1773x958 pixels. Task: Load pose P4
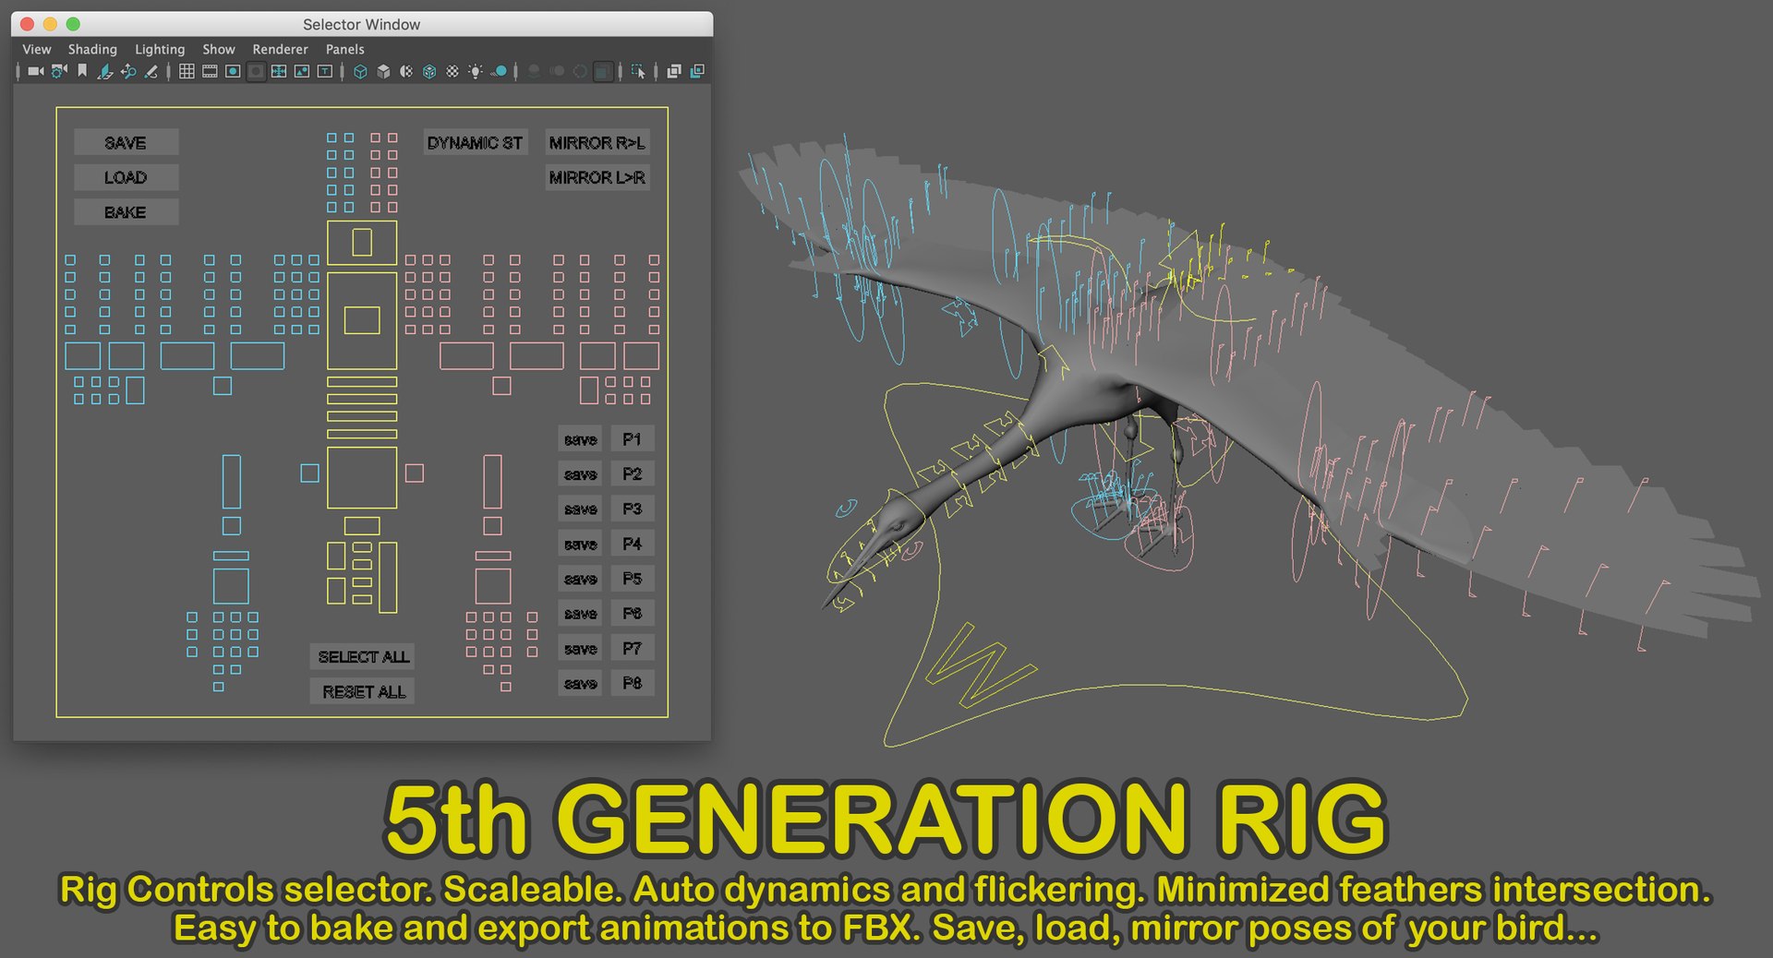click(633, 544)
